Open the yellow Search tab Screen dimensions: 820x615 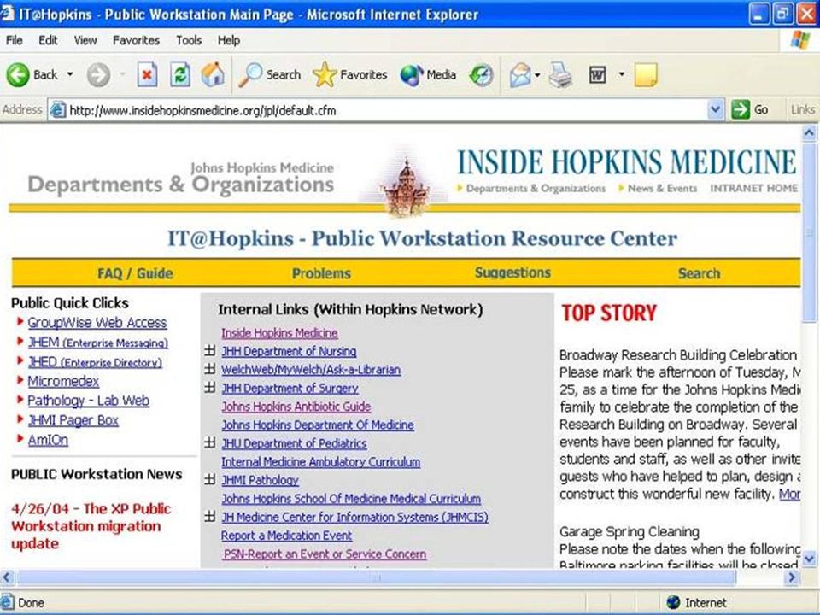[x=699, y=273]
